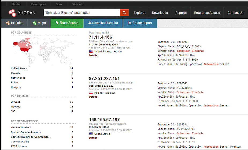
Task: Click Firmware: Server 1.8.1.87 line
Action: (176, 142)
